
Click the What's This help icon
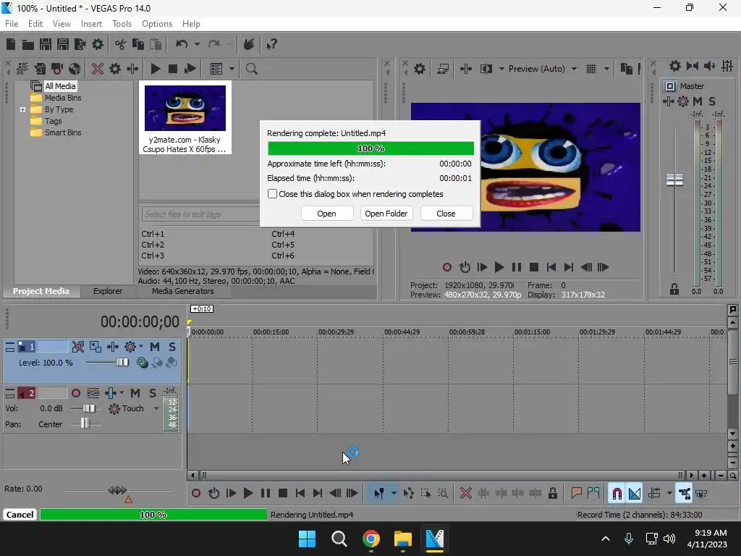[x=271, y=44]
